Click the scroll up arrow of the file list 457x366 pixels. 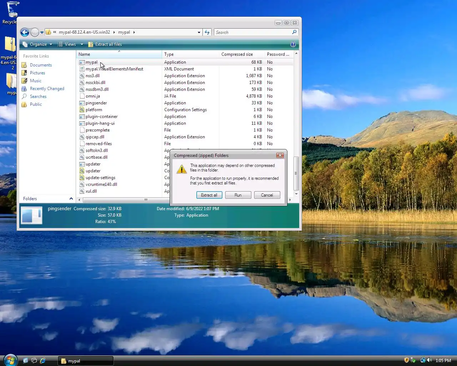[x=296, y=53]
